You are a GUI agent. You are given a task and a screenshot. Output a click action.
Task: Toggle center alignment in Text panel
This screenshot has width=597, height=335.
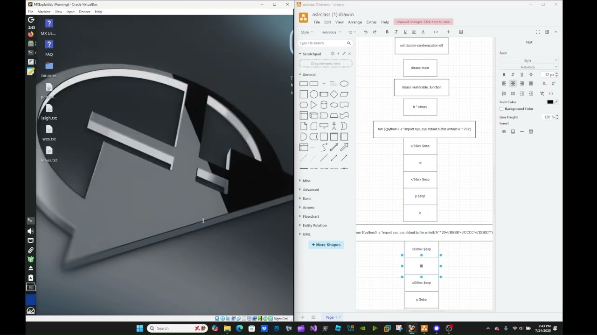(x=513, y=84)
